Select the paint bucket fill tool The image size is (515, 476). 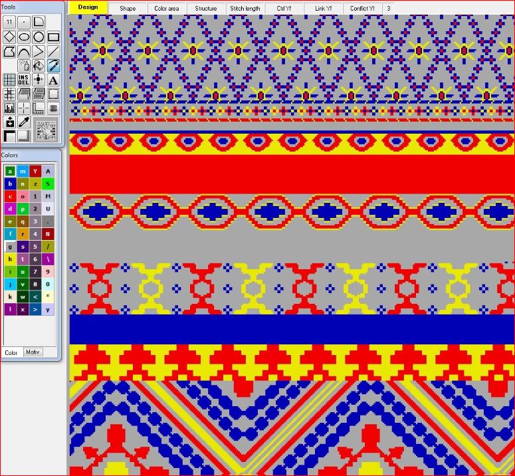[39, 66]
